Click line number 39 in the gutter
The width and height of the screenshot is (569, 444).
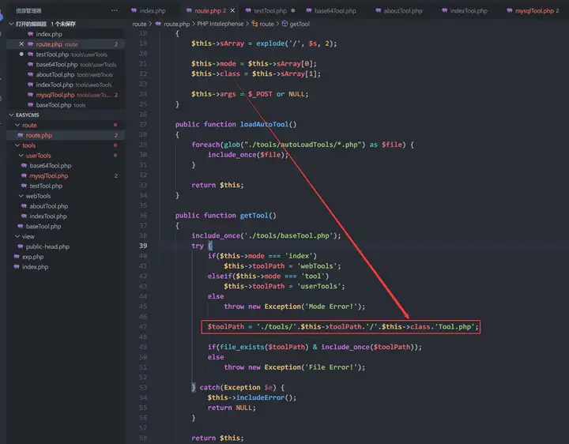tap(143, 246)
